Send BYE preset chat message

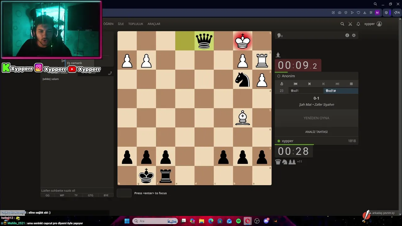pyautogui.click(x=106, y=195)
